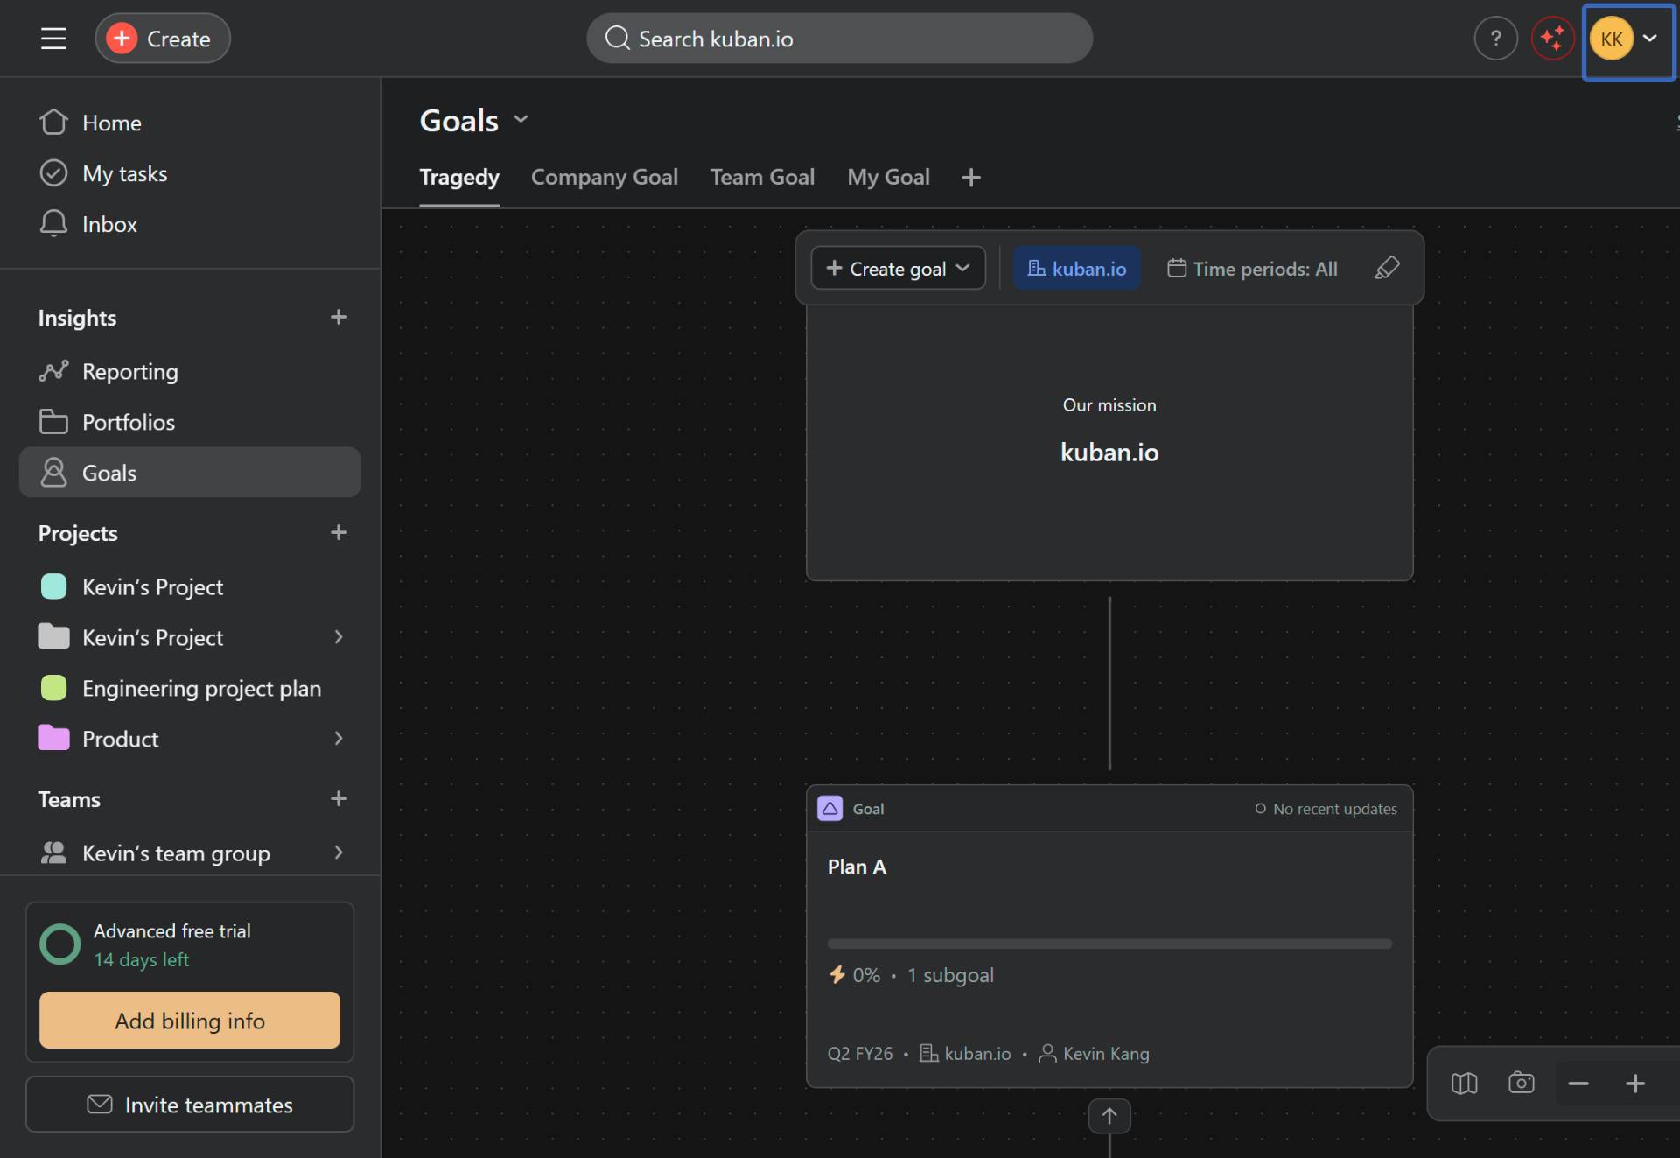Open Goals title dropdown chevron

coord(521,119)
